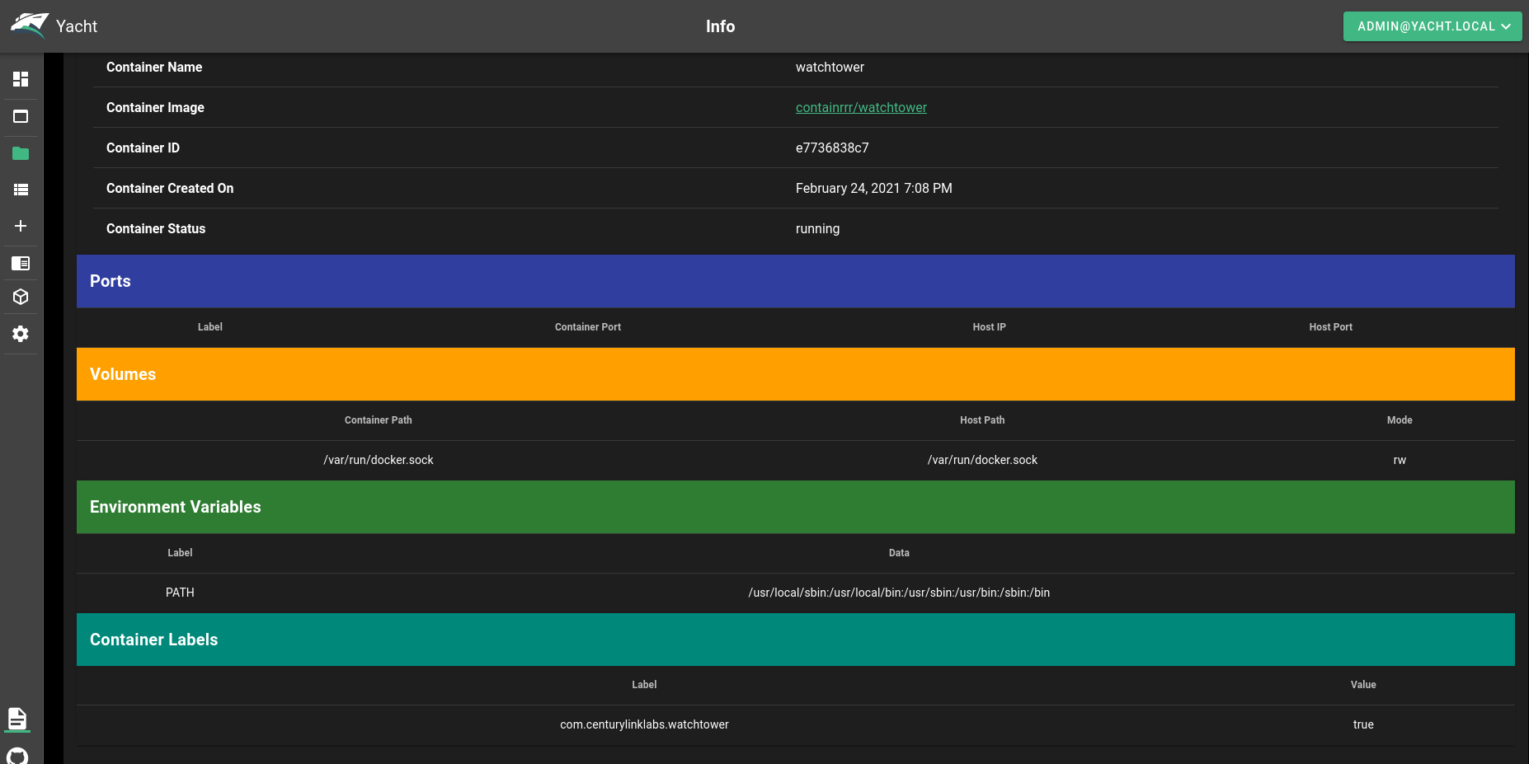This screenshot has width=1529, height=764.
Task: Open the cube icon in the sidebar
Action: coord(21,297)
